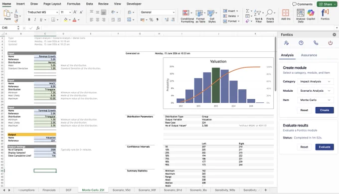Viewport: 339px width, 194px height.
Task: Click the green Share button
Action: [x=327, y=4]
